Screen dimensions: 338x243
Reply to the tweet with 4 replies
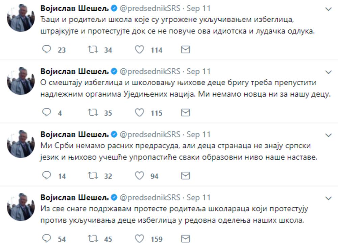coord(46,113)
